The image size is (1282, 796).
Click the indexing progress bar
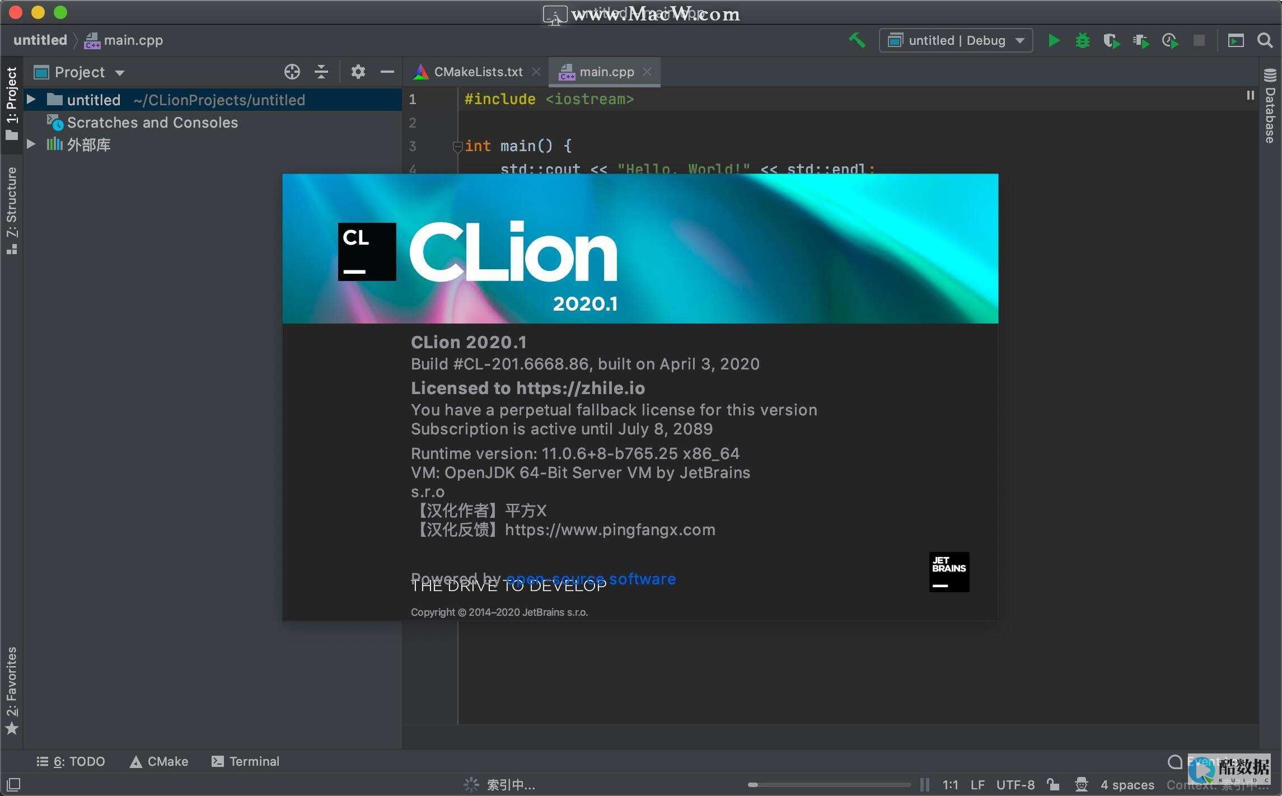click(829, 785)
